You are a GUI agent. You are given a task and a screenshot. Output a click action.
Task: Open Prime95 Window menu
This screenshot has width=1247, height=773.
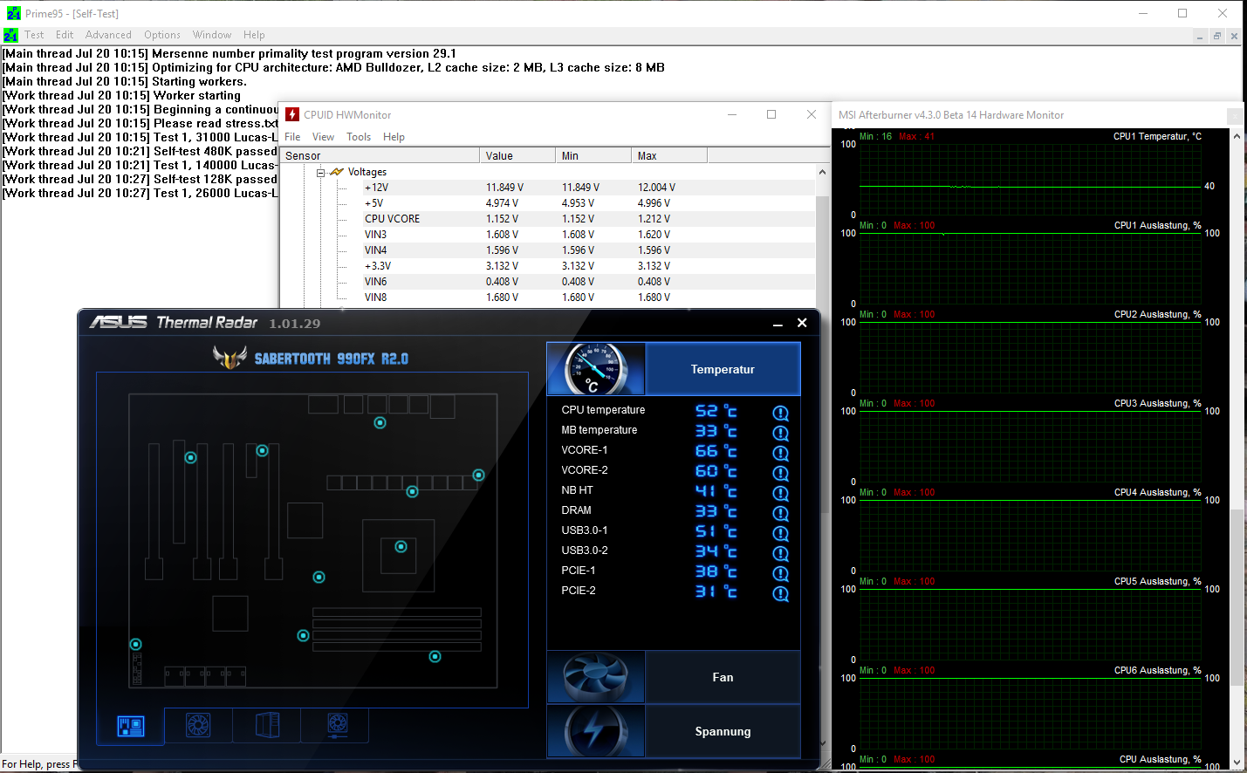212,35
